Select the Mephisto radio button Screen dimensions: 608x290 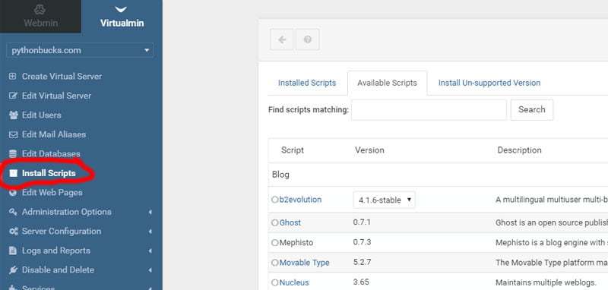point(275,243)
